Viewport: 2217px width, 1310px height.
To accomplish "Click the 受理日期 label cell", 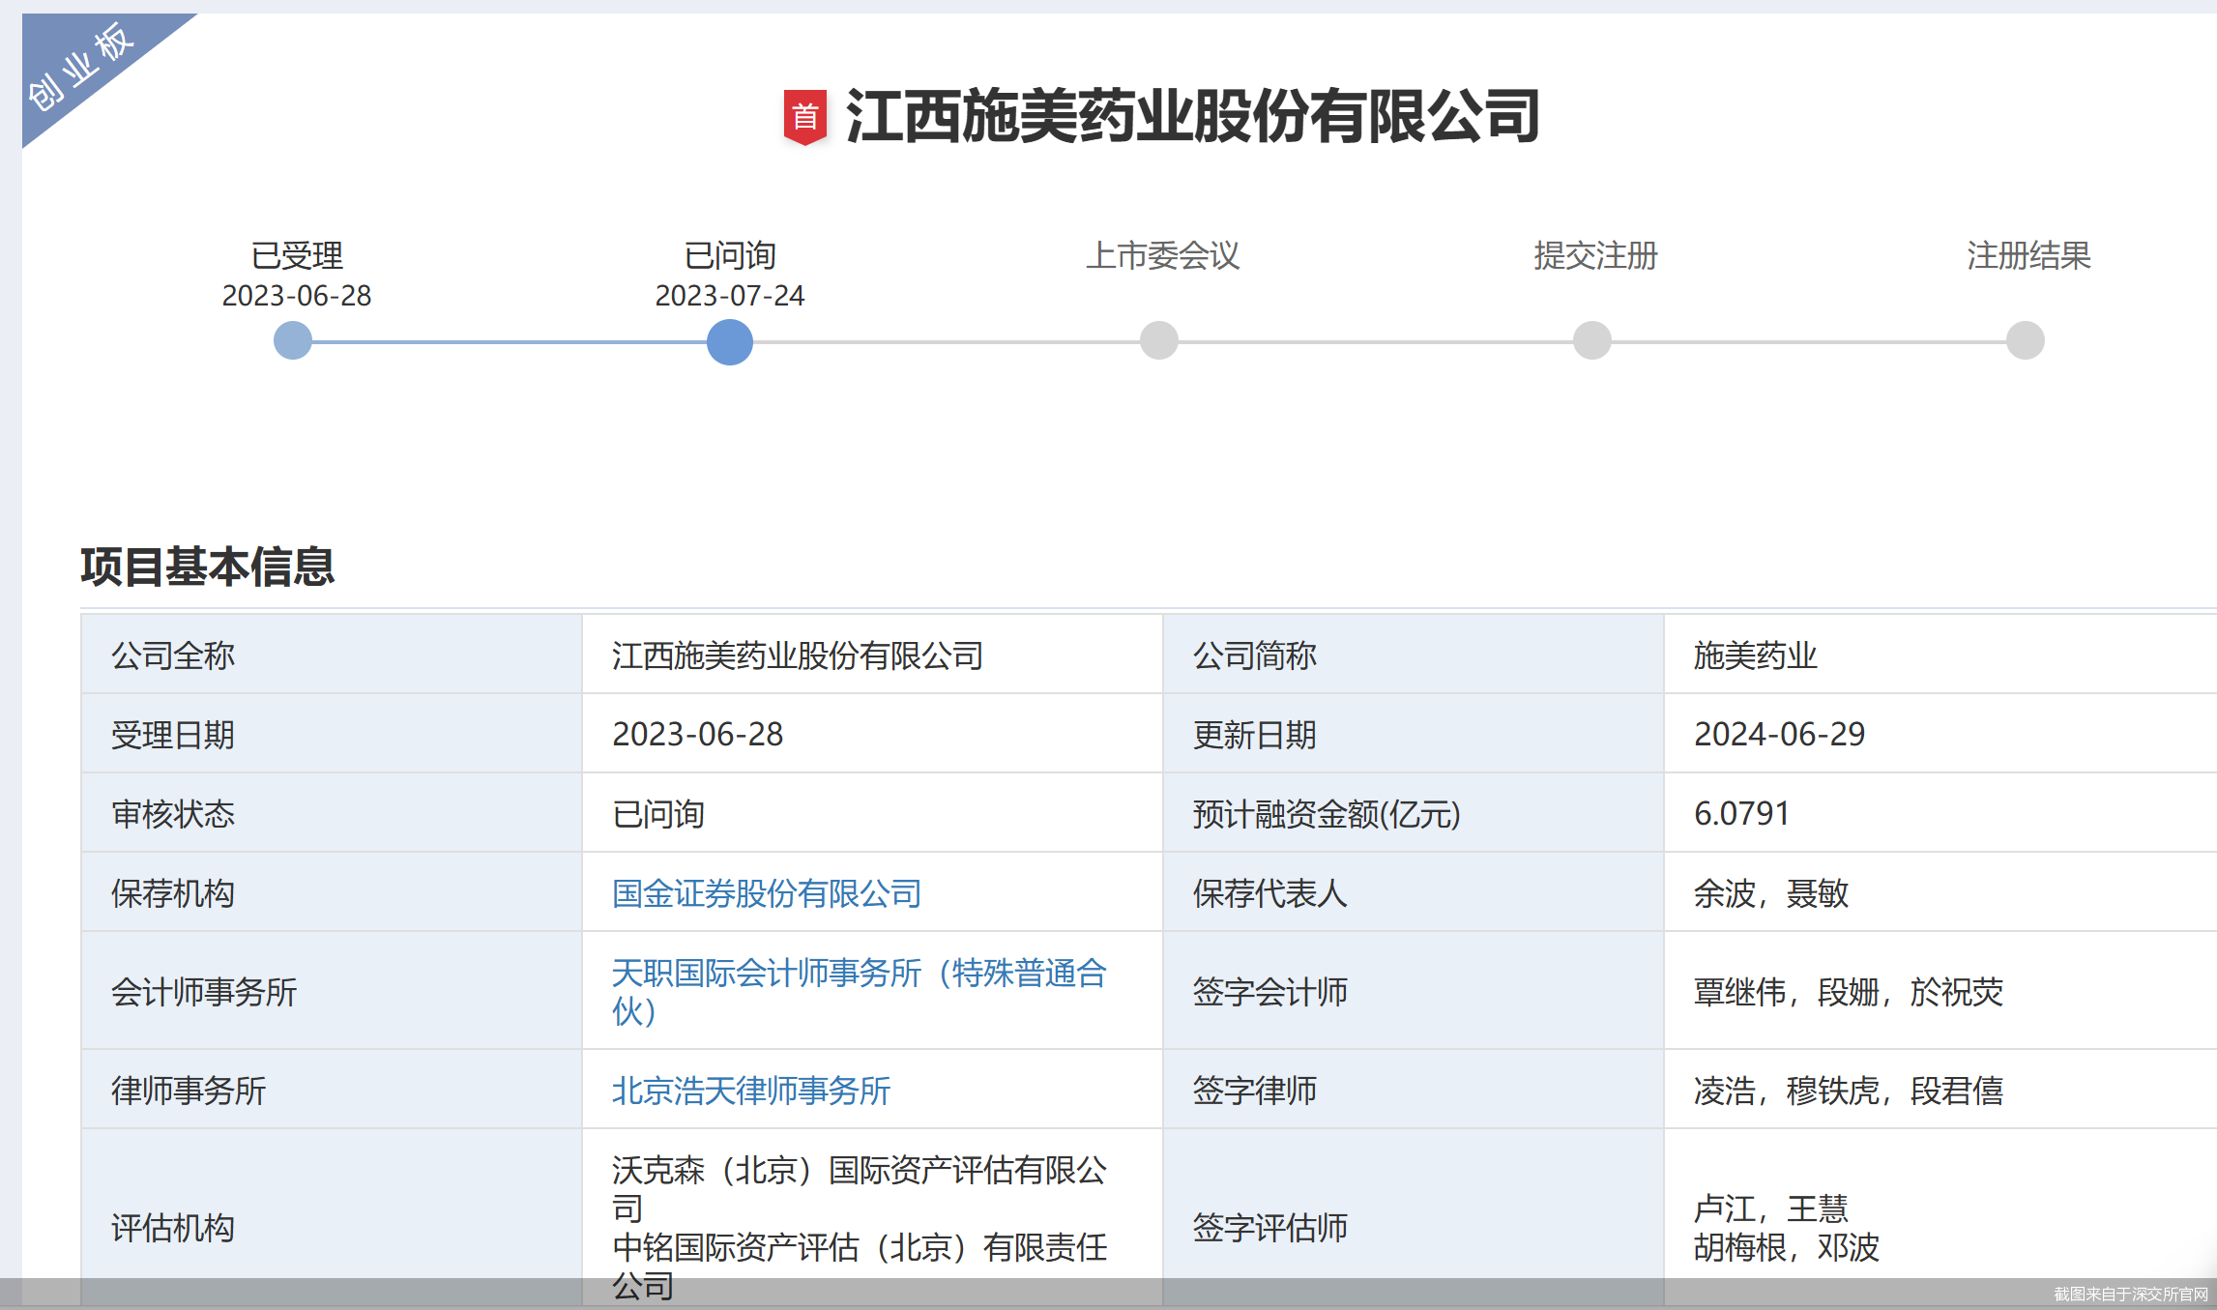I will (x=332, y=734).
